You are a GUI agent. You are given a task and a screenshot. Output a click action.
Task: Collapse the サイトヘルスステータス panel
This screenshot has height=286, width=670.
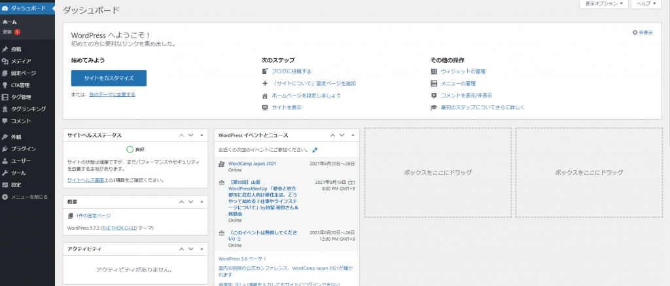click(x=202, y=135)
